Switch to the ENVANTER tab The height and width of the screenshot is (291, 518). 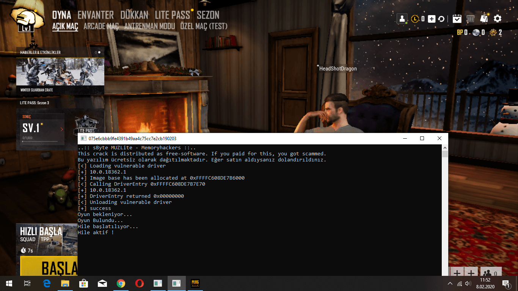pos(96,15)
